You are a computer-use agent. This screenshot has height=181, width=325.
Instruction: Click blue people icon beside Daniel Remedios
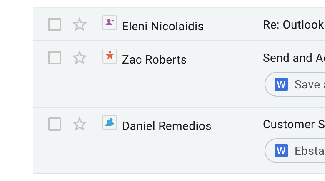tap(110, 122)
